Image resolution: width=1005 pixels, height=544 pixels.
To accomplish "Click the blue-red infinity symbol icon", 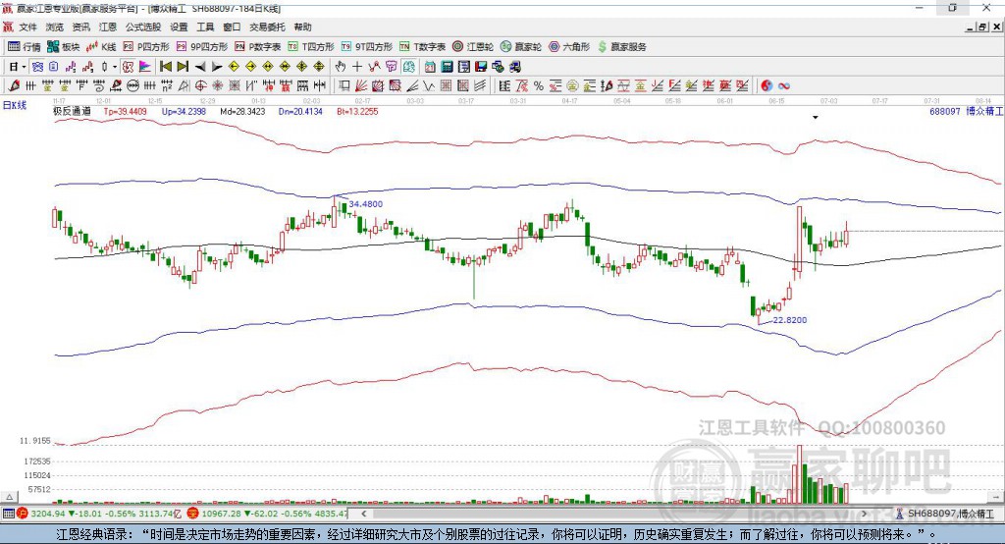I will point(783,86).
